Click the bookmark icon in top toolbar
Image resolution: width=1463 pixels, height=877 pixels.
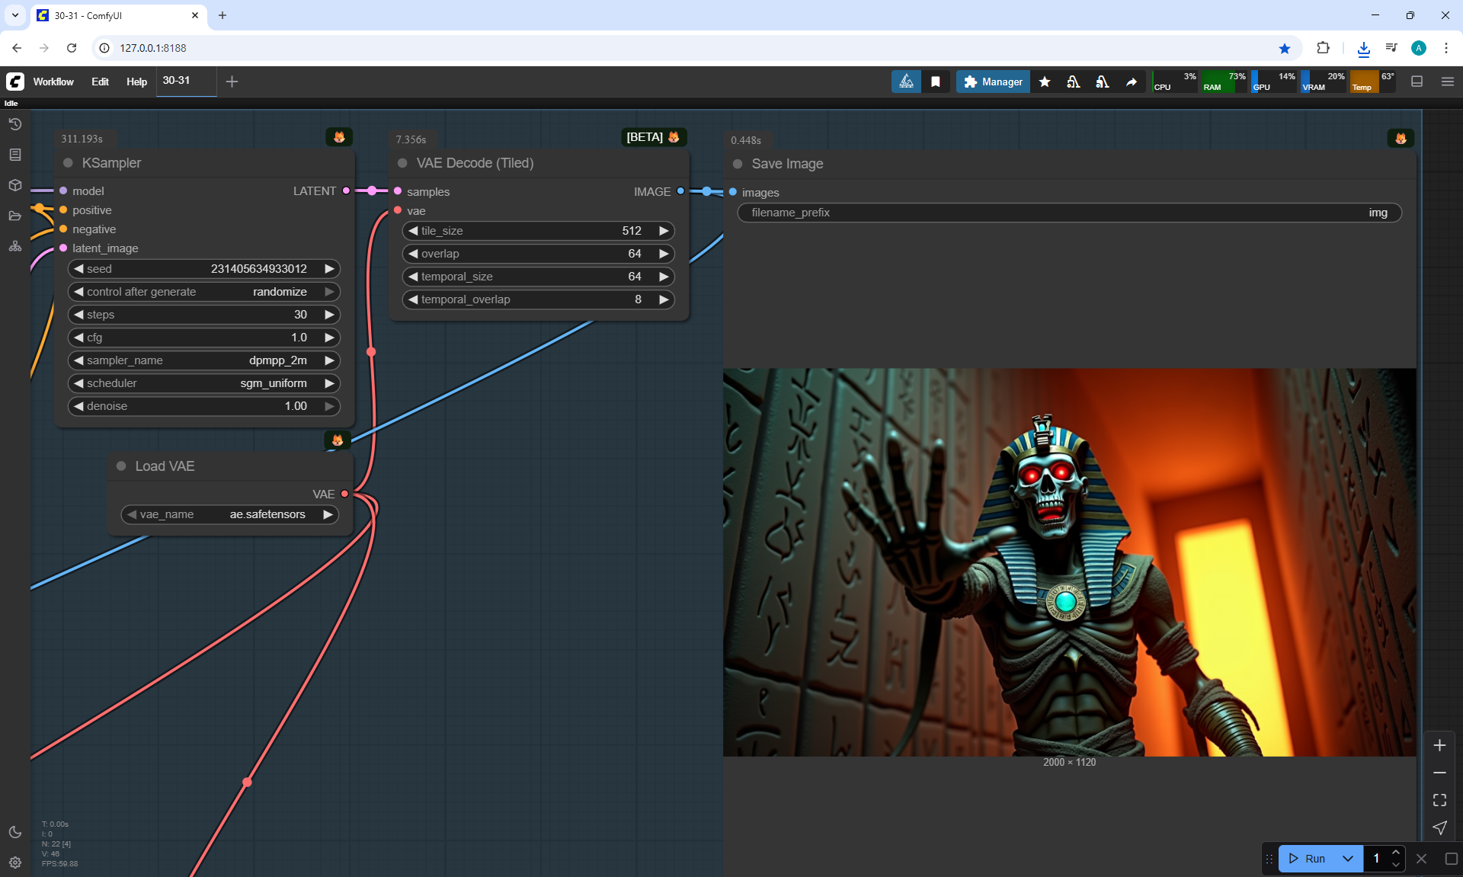[936, 82]
